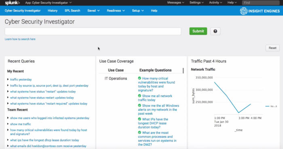This screenshot has width=283, height=149.
Task: Click the Insight Engines logo icon
Action: click(243, 11)
